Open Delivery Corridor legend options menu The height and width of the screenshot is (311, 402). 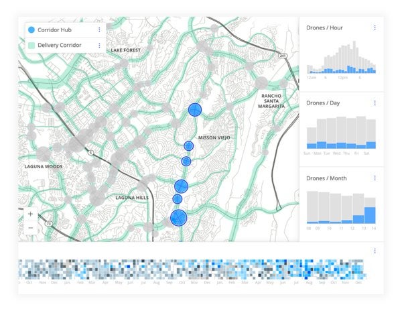[x=99, y=46]
